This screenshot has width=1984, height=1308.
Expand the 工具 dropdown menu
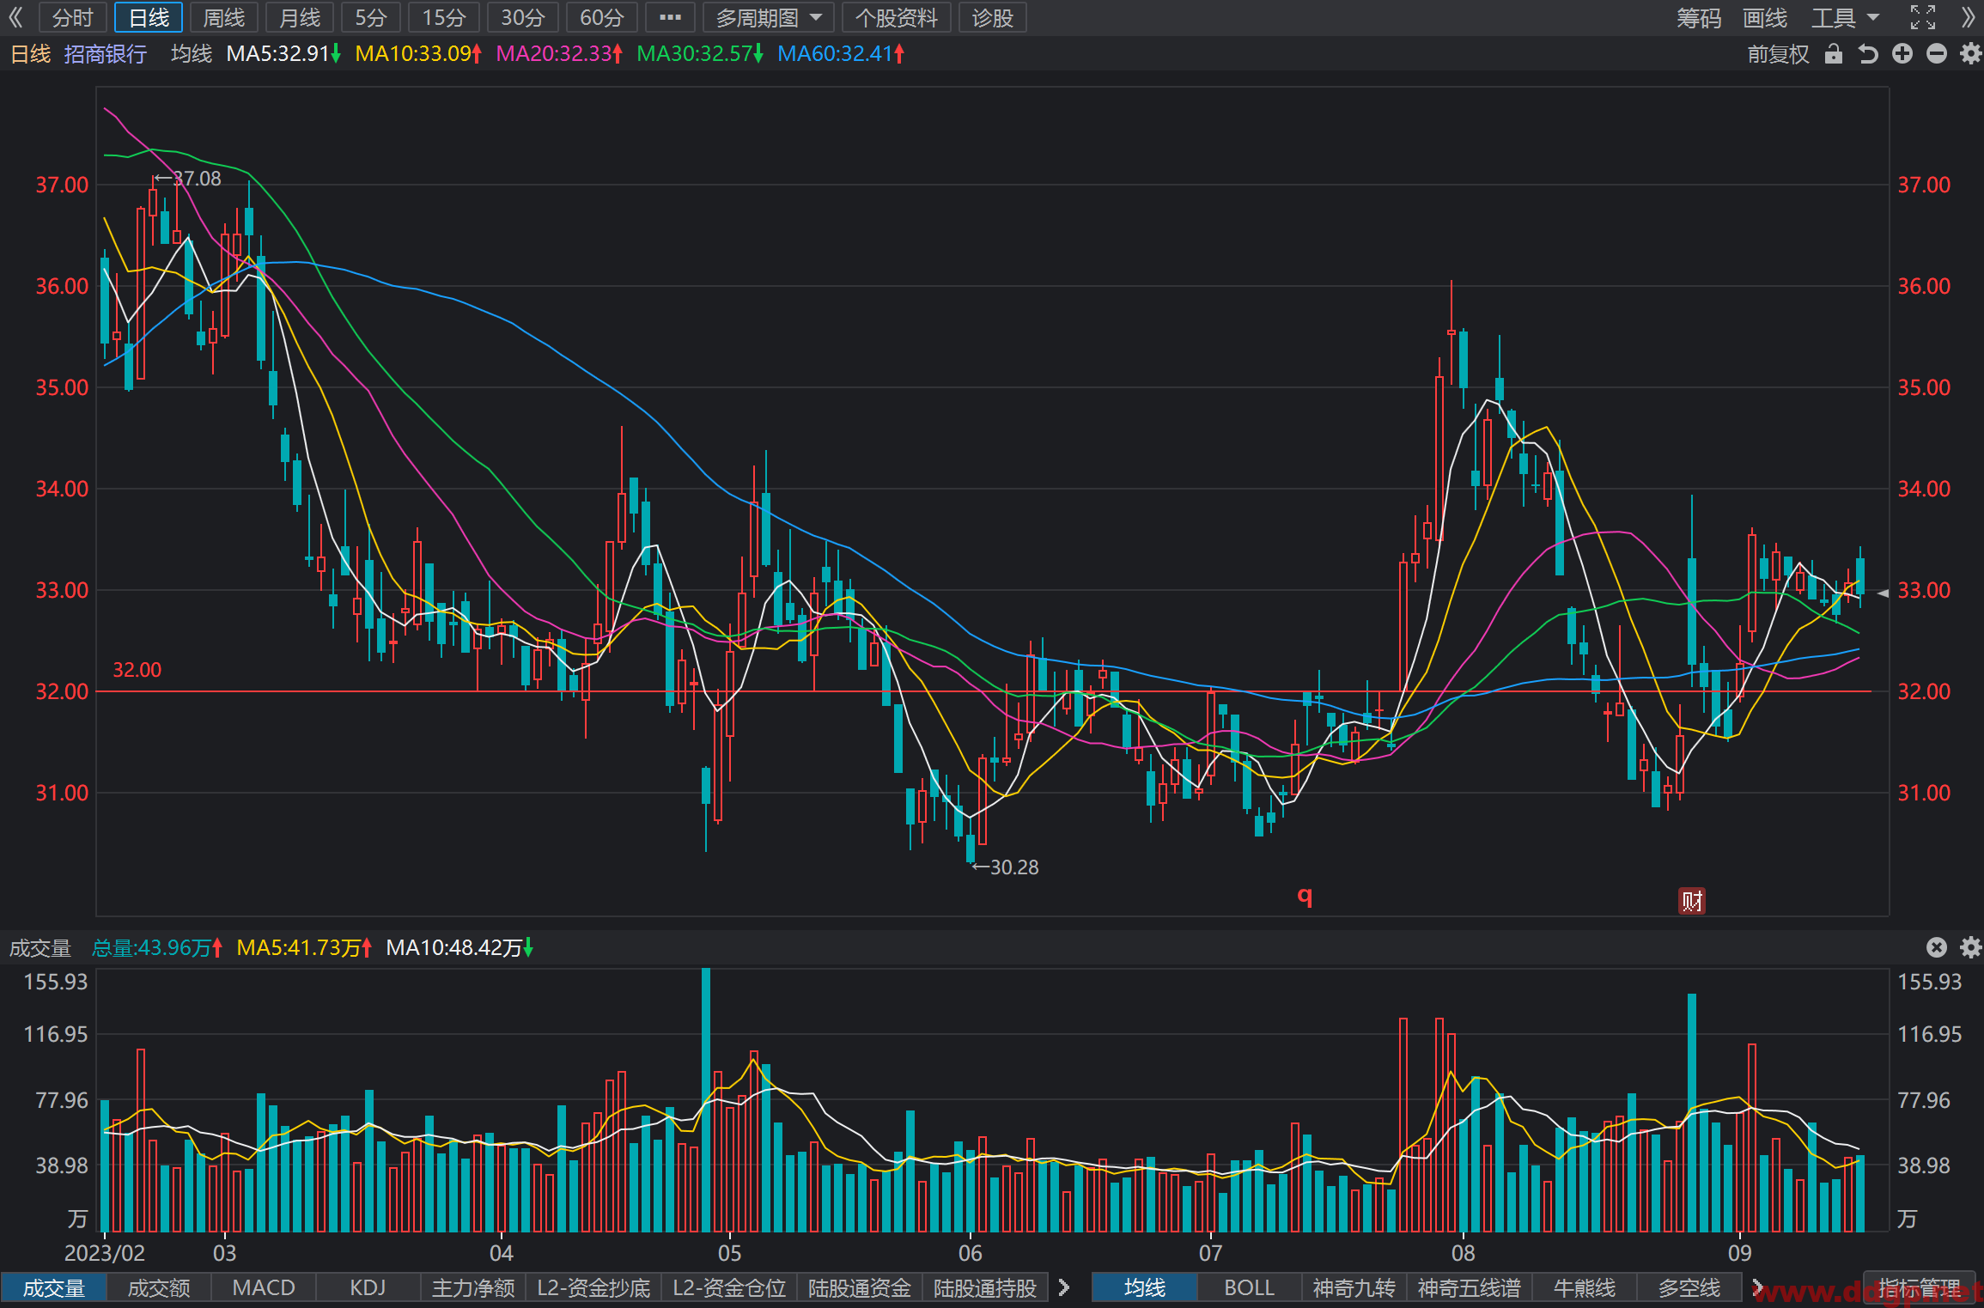[1846, 17]
